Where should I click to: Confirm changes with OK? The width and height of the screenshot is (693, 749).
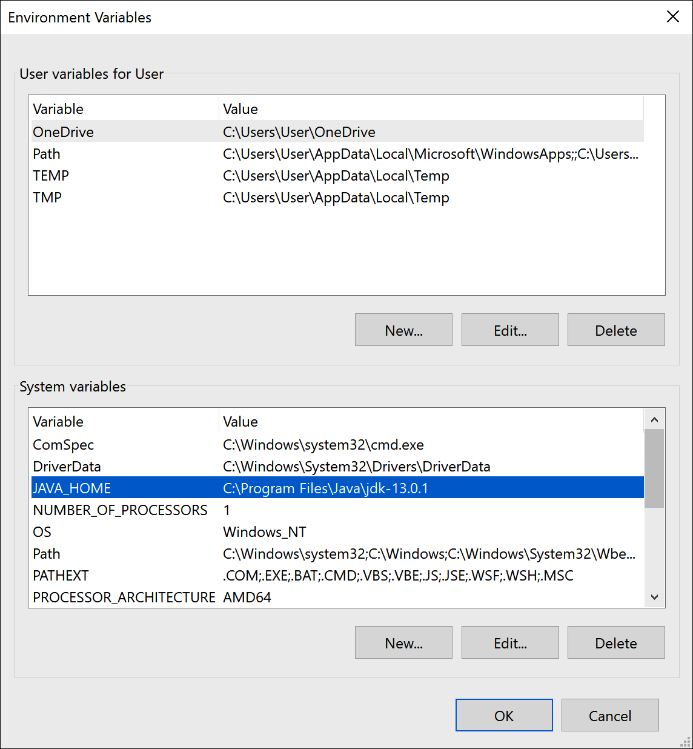(504, 715)
